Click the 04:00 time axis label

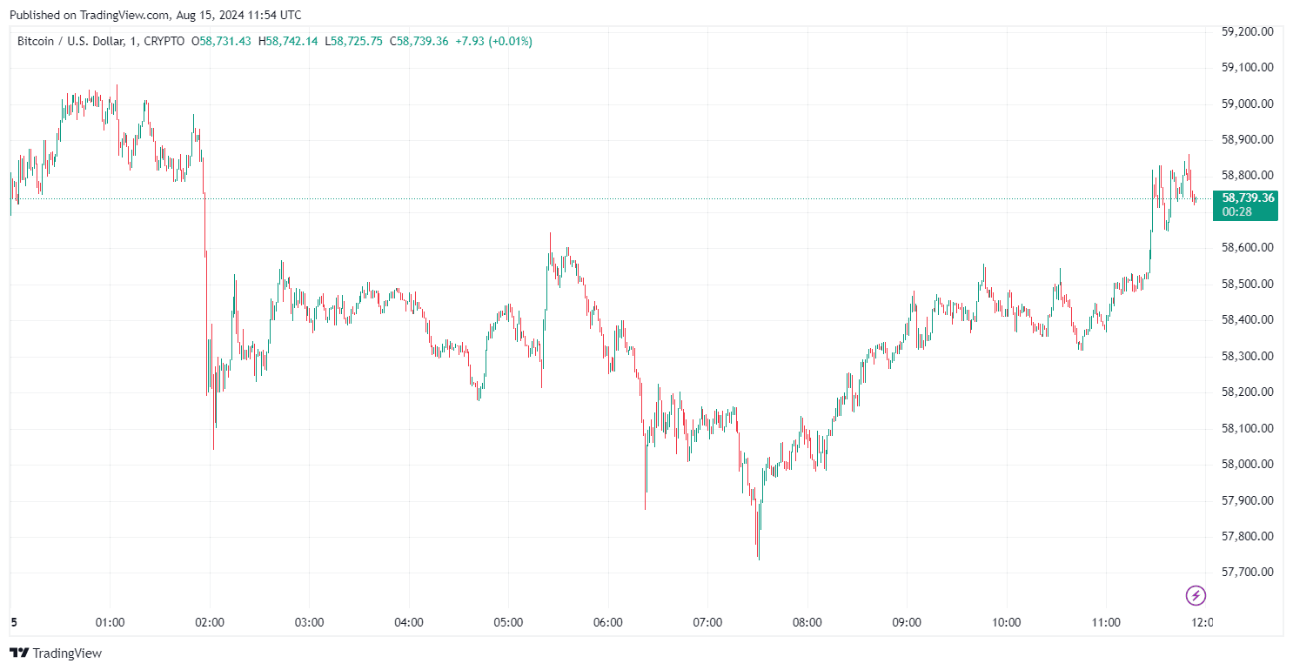click(x=409, y=622)
